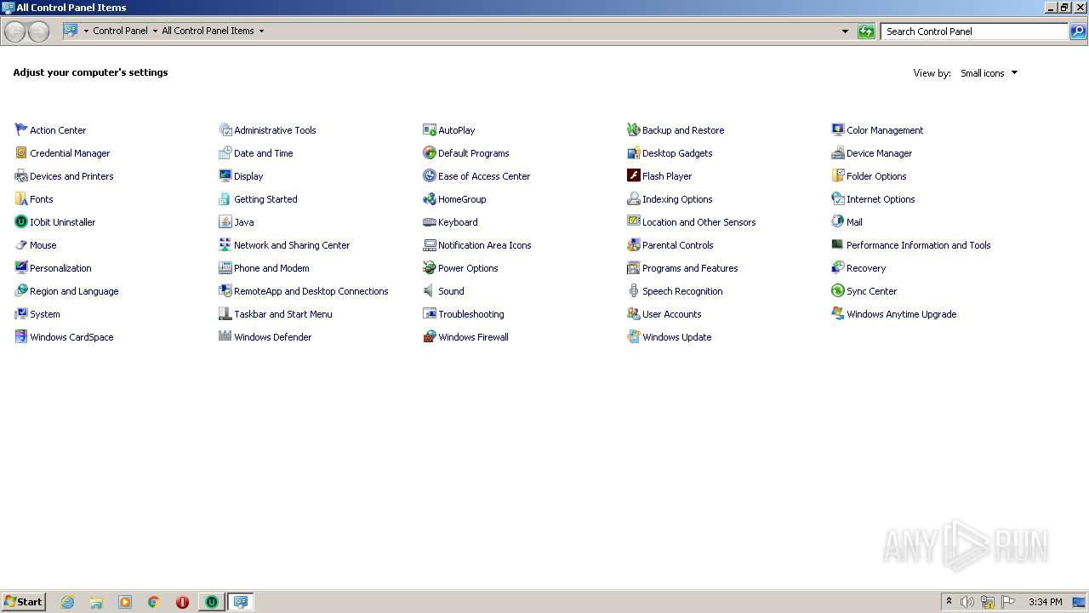Click the Opera icon in taskbar

pos(182,602)
